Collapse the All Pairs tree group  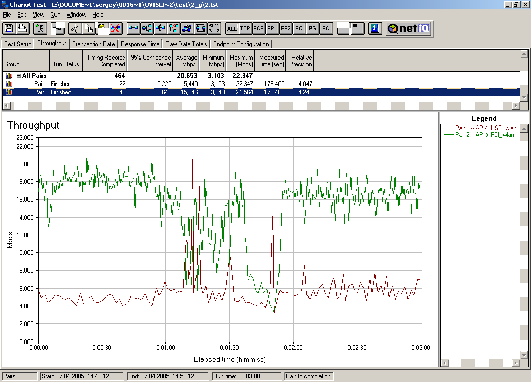click(18, 76)
